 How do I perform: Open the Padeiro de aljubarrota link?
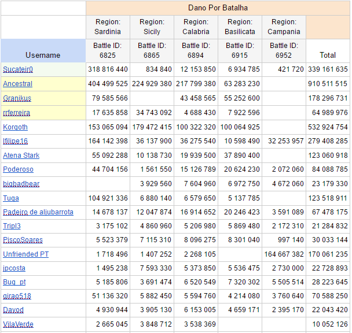click(38, 212)
